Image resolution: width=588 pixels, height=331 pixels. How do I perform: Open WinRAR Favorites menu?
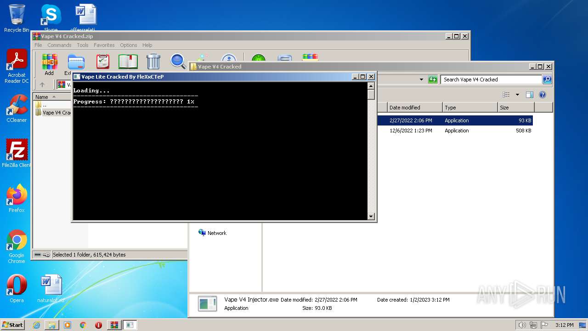tap(104, 45)
